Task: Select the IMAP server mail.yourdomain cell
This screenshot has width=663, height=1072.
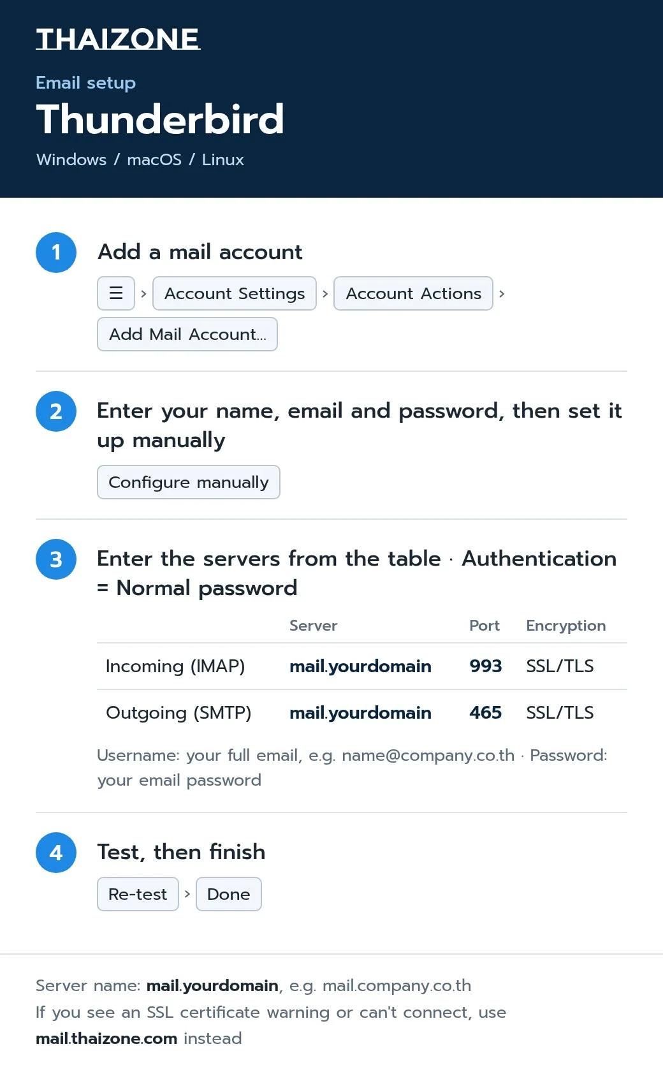Action: (360, 666)
